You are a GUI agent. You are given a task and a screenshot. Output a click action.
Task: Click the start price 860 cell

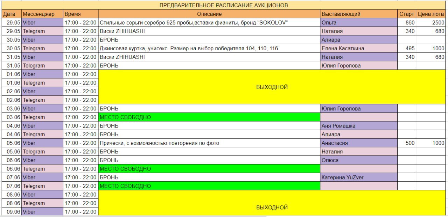point(407,23)
